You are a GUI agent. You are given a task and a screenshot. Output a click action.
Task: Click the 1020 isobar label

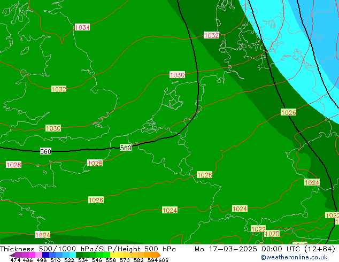click(272, 234)
